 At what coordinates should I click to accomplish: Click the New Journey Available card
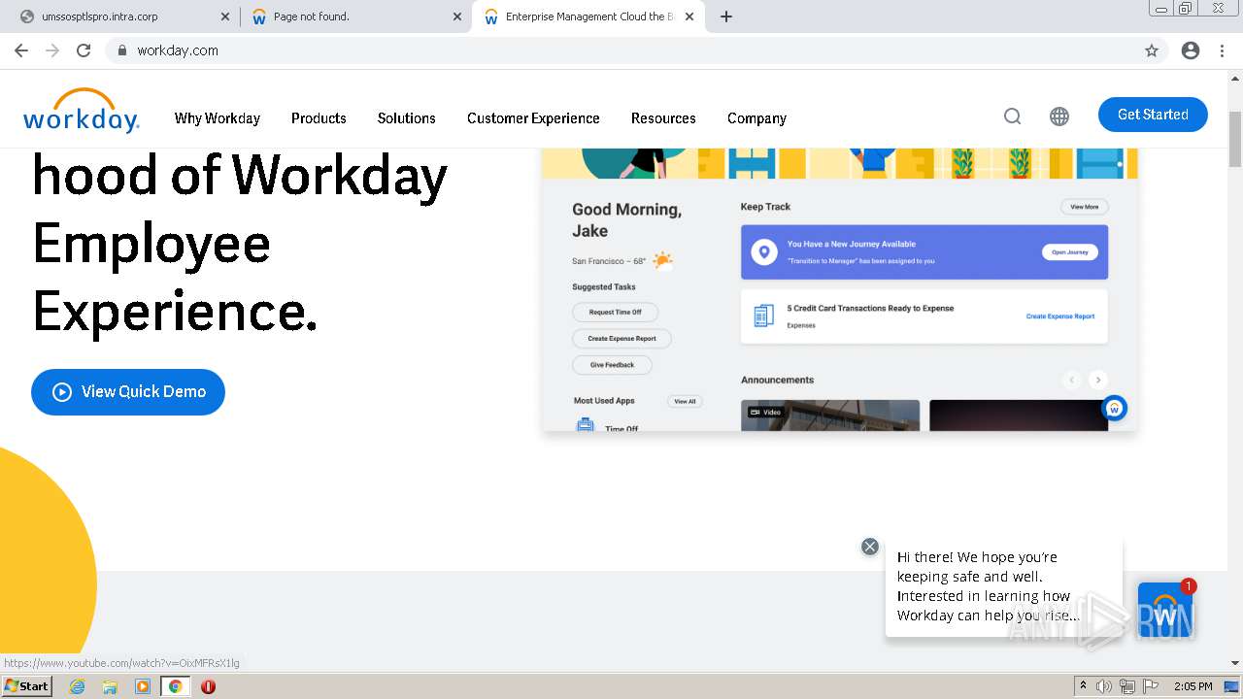pyautogui.click(x=924, y=252)
